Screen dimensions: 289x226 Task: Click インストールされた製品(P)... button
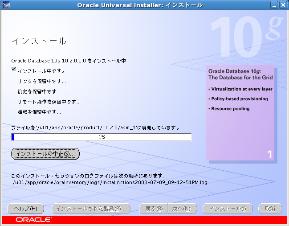[91, 209]
